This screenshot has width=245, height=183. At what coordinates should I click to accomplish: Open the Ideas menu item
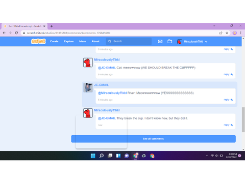click(83, 41)
